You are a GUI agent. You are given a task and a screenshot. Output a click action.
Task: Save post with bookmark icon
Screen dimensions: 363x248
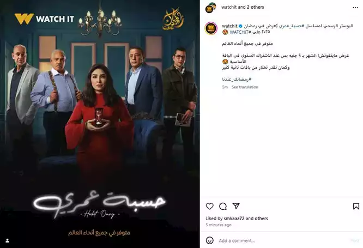coord(356,206)
